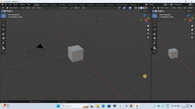
Task: Click the Blender logo menu icon
Action: point(2,5)
